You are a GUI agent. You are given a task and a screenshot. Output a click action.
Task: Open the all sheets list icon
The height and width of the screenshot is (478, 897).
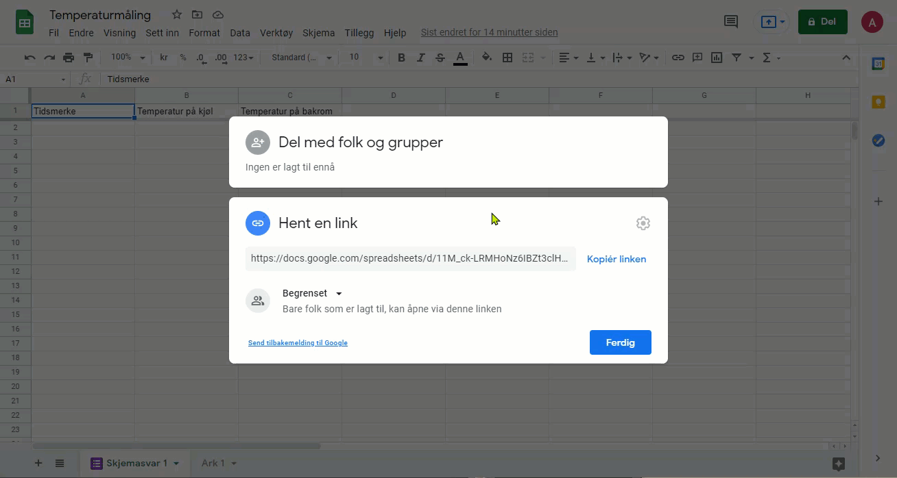[60, 463]
